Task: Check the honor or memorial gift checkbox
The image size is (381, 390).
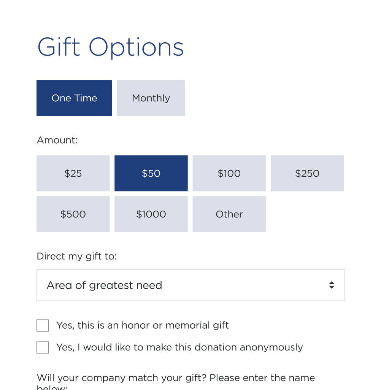Action: 43,325
